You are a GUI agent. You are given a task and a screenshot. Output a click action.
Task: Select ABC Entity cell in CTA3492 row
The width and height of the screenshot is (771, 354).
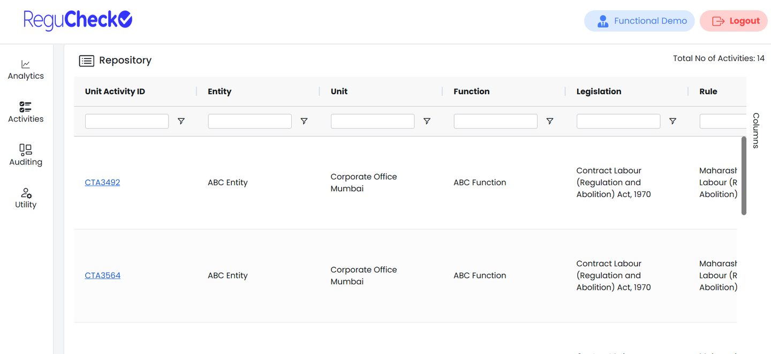[228, 183]
